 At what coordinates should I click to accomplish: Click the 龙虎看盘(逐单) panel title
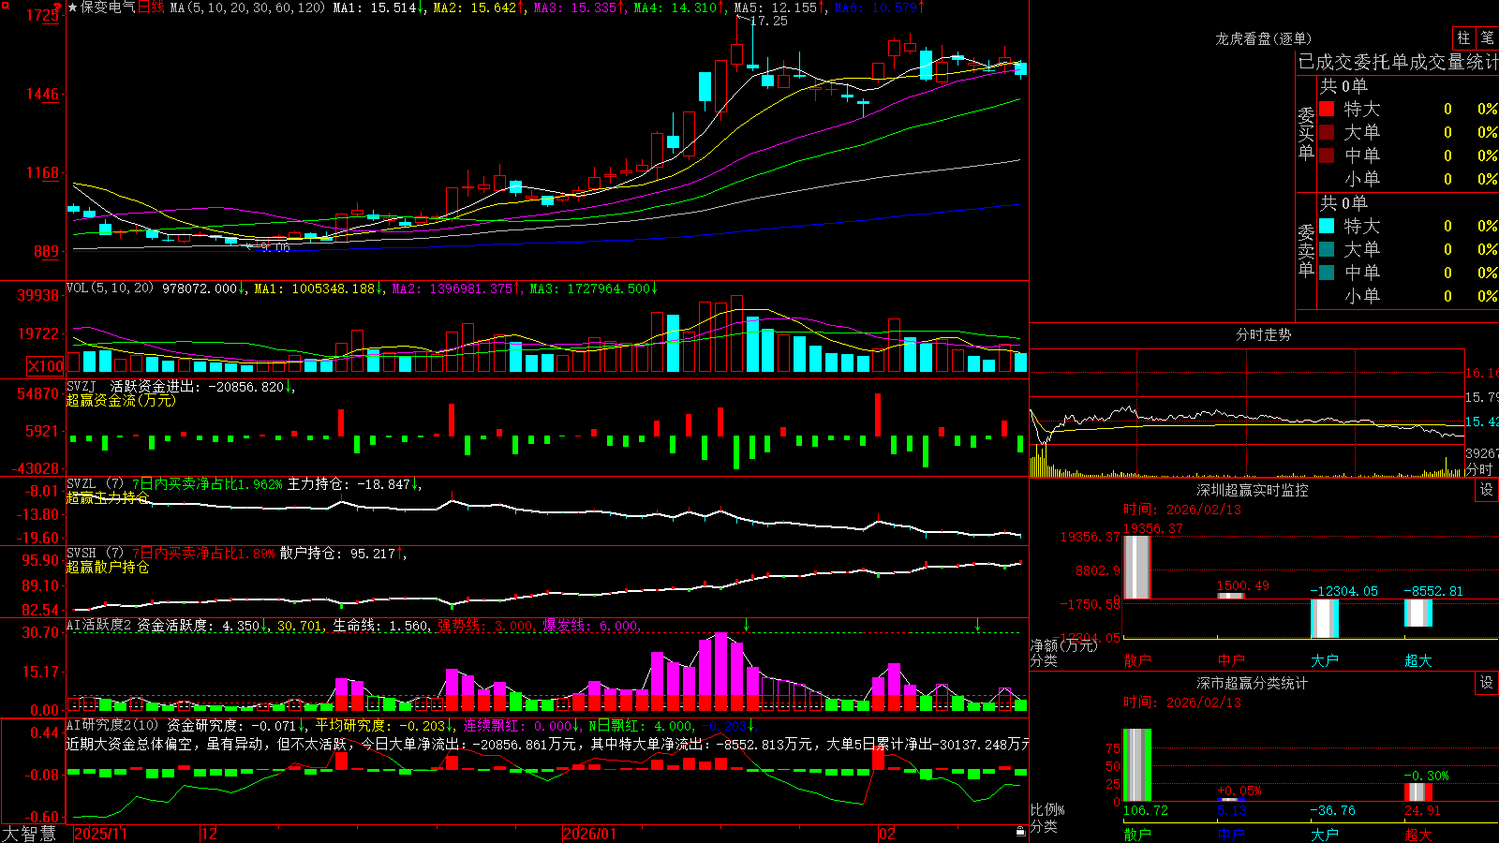[1263, 38]
